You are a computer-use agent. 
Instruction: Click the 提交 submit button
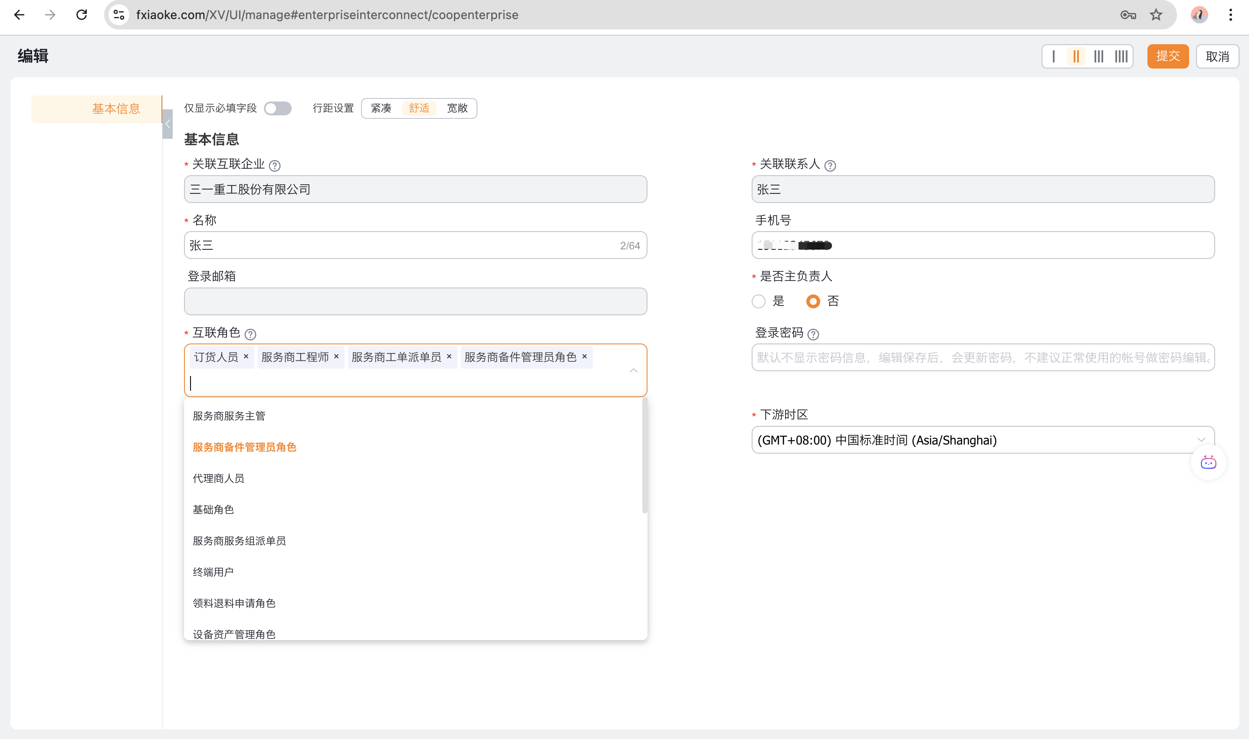pyautogui.click(x=1167, y=56)
